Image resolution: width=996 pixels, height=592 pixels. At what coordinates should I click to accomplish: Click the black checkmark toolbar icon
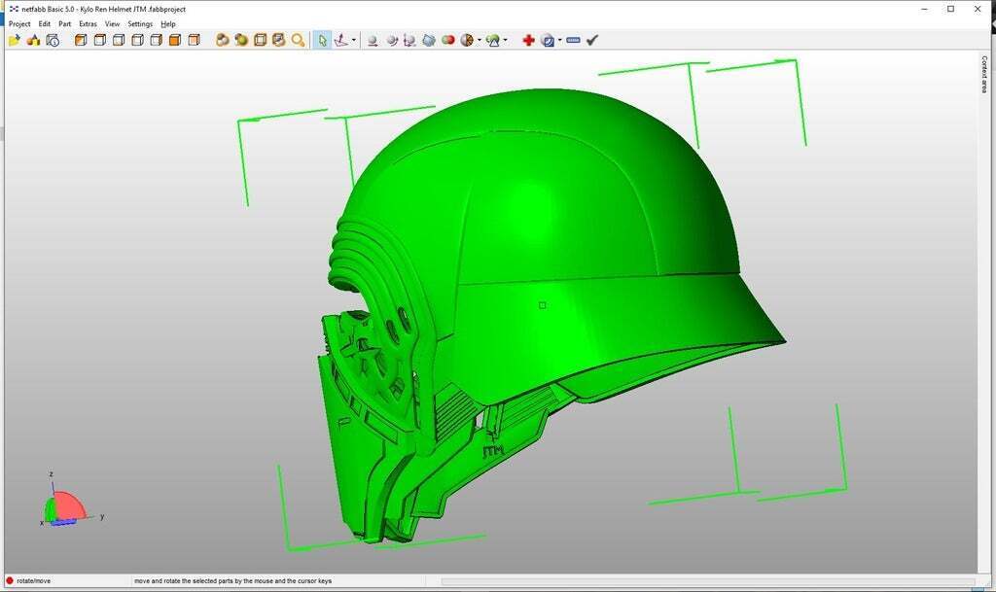(x=592, y=41)
